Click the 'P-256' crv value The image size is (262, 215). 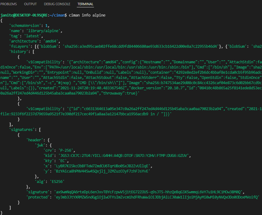point(66,150)
